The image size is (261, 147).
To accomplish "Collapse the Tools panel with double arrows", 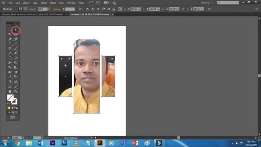I will coord(15,23).
